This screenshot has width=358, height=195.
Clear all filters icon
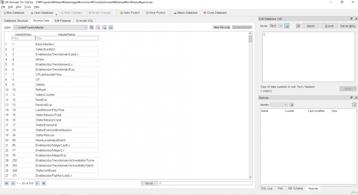[98, 27]
